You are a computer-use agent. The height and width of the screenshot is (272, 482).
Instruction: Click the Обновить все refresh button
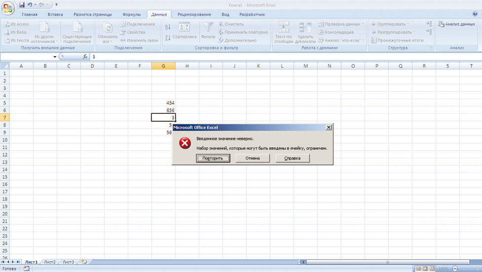pyautogui.click(x=108, y=32)
